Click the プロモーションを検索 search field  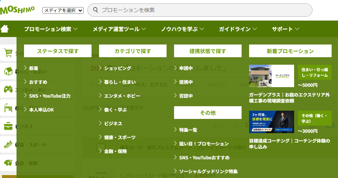tap(203, 10)
